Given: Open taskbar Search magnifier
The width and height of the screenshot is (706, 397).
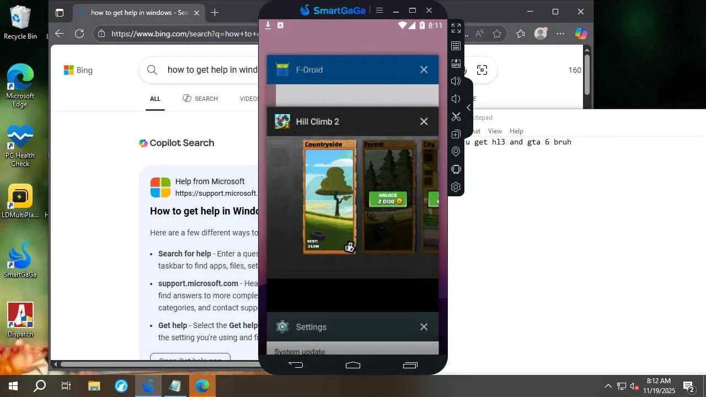Looking at the screenshot, I should click(40, 386).
